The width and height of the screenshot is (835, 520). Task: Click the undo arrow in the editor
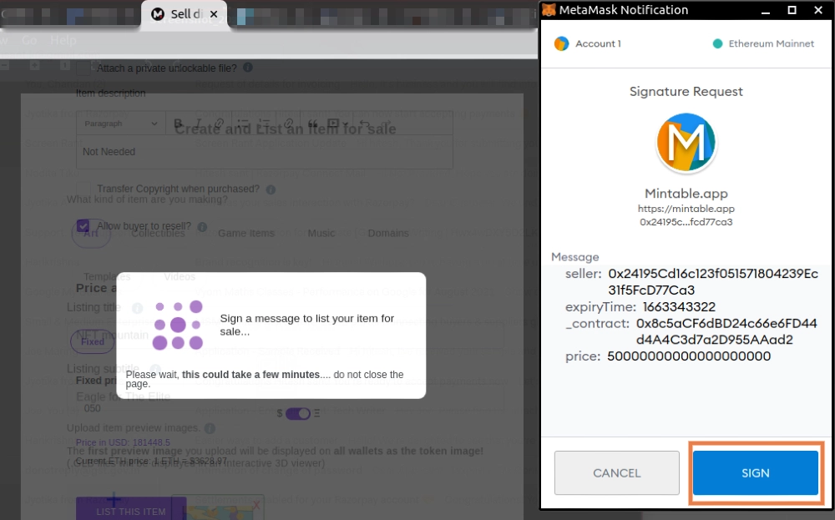click(365, 124)
